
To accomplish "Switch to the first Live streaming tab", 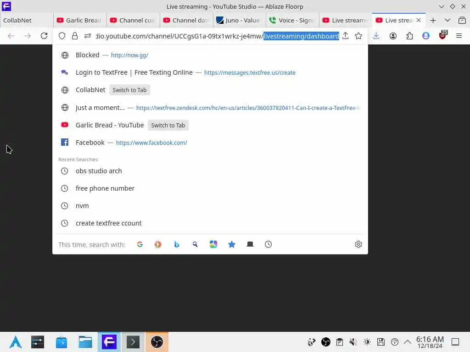I will [345, 20].
